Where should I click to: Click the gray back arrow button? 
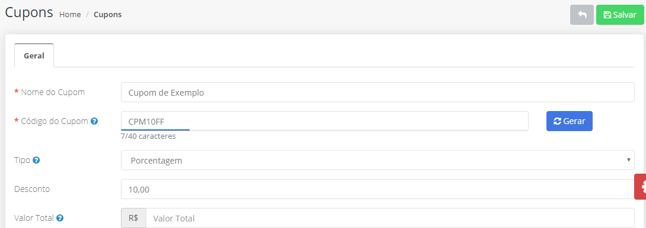[x=582, y=15]
